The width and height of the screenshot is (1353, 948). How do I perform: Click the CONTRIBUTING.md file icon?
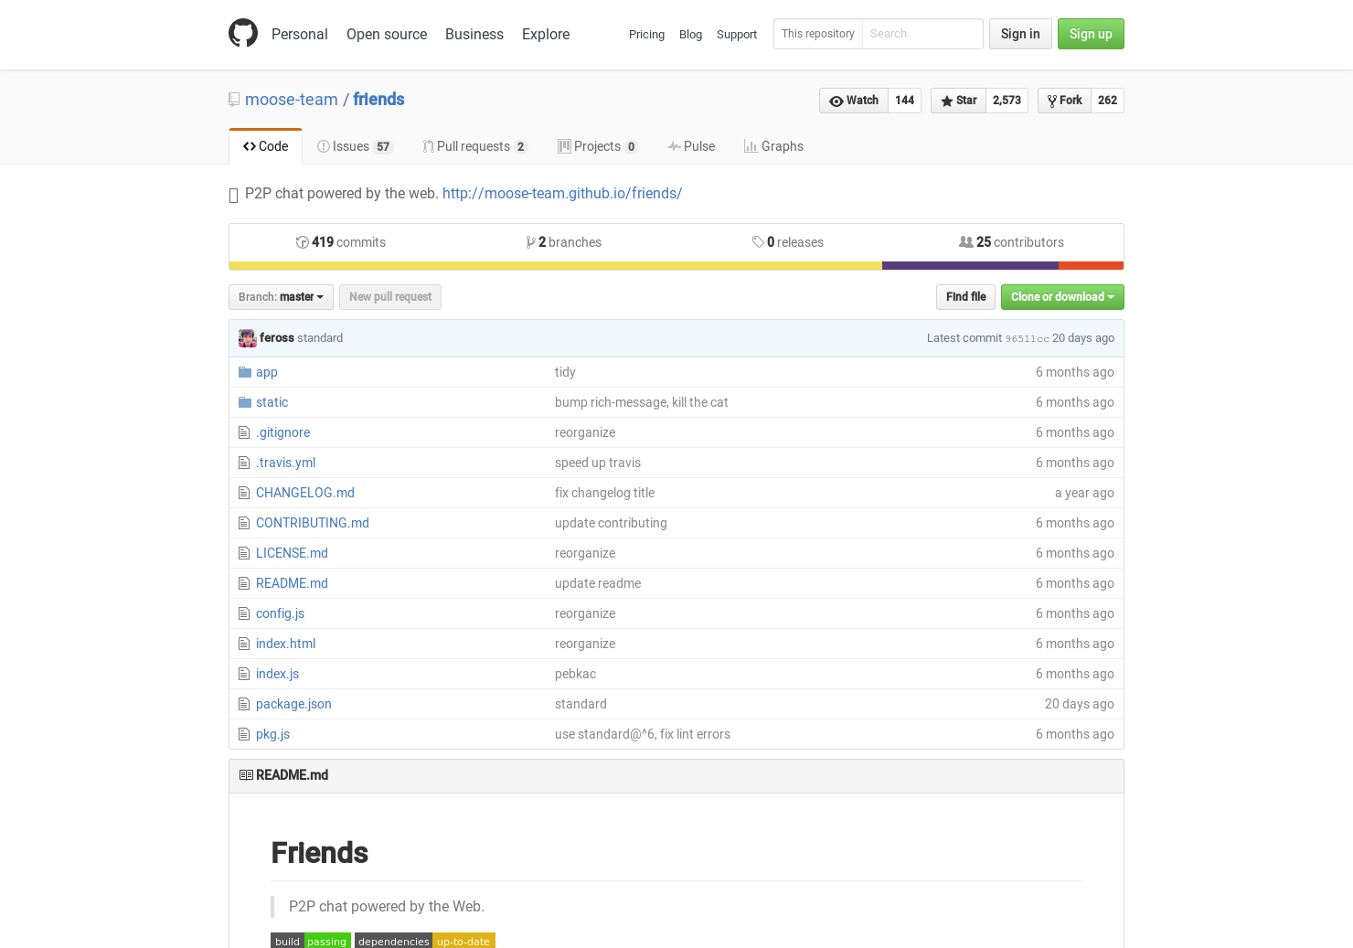coord(244,523)
